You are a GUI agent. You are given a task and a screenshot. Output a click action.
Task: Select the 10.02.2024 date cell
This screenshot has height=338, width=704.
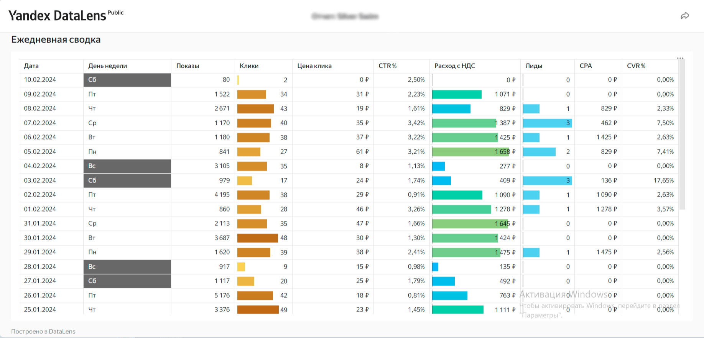(x=40, y=80)
